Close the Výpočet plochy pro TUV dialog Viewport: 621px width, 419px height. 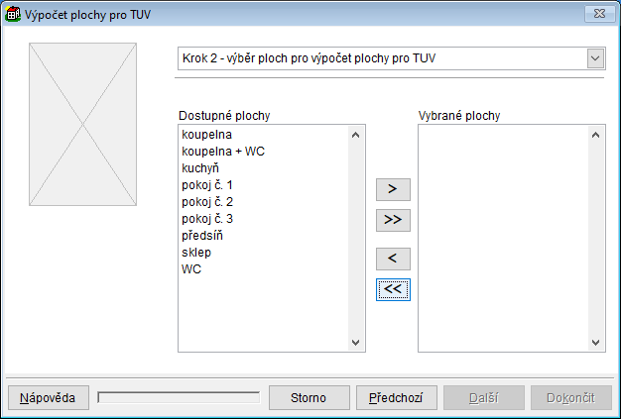599,14
